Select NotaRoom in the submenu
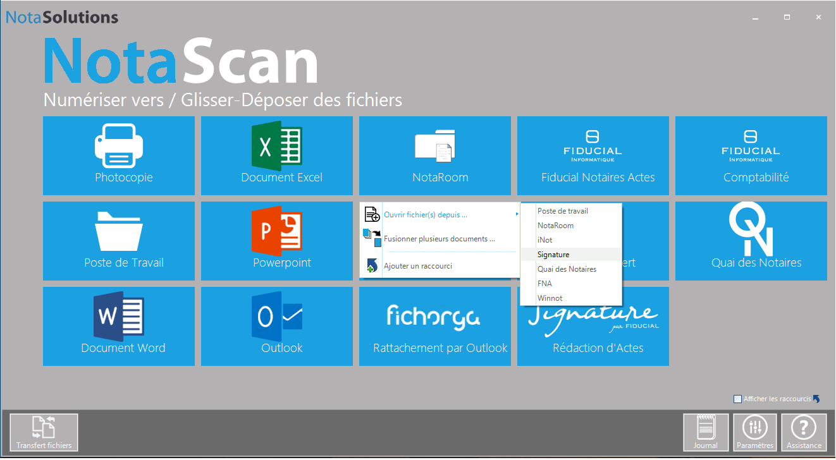This screenshot has height=460, width=836. pos(571,226)
